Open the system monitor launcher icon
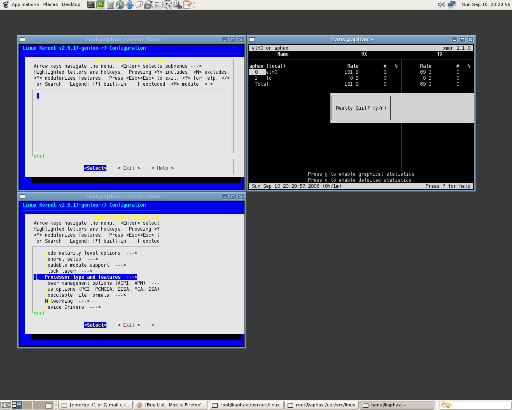 101,5
